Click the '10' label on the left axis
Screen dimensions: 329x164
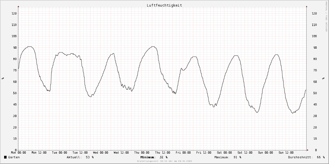15,139
